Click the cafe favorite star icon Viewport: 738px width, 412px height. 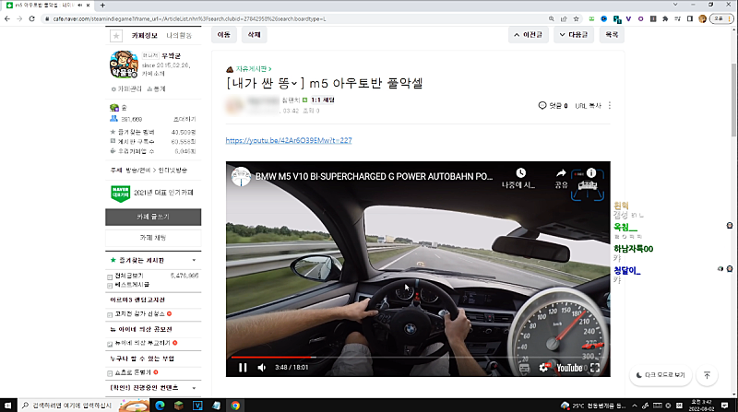tap(117, 35)
